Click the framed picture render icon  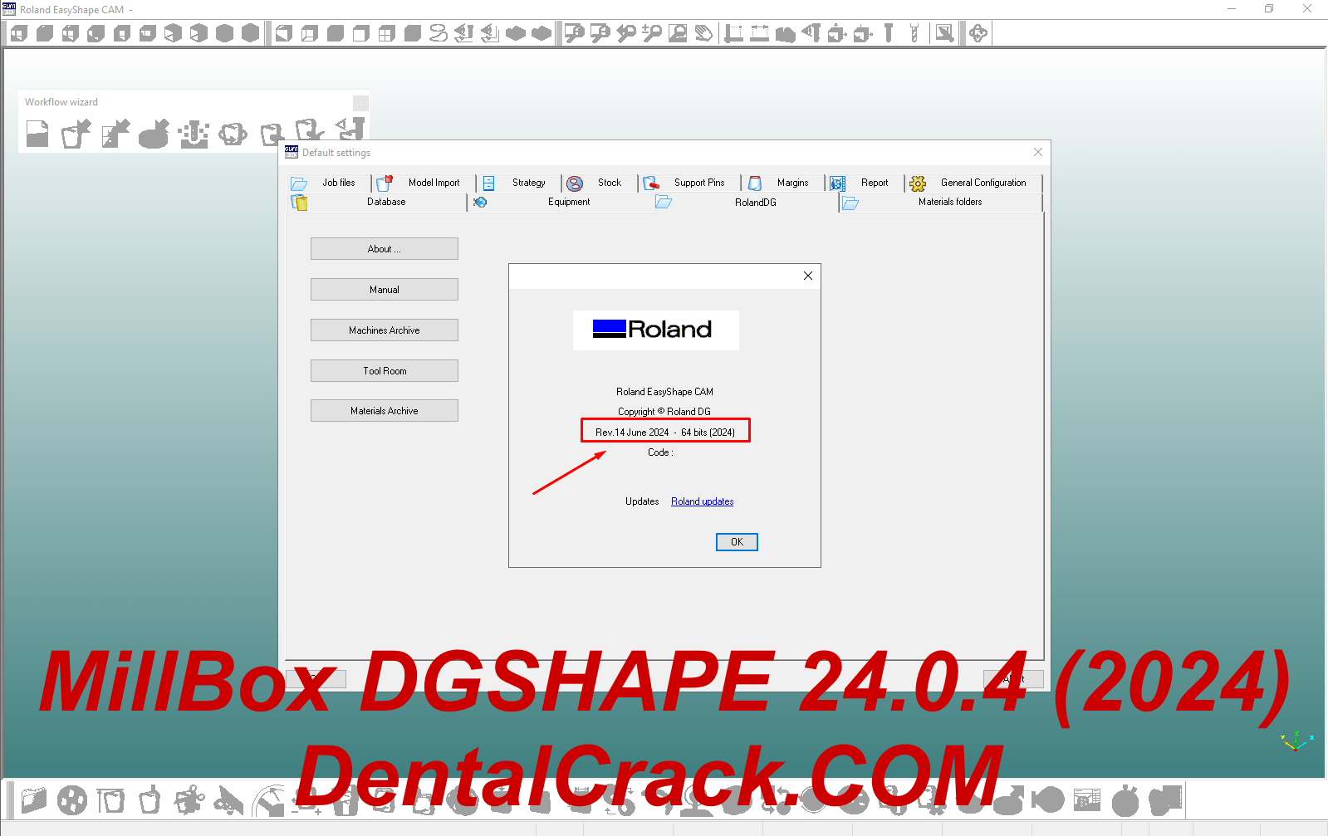pyautogui.click(x=944, y=33)
